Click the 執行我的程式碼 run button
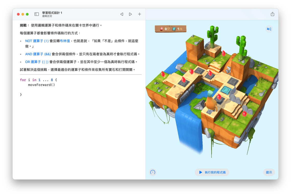Viewport: 291px width, 196px height. coord(212,172)
